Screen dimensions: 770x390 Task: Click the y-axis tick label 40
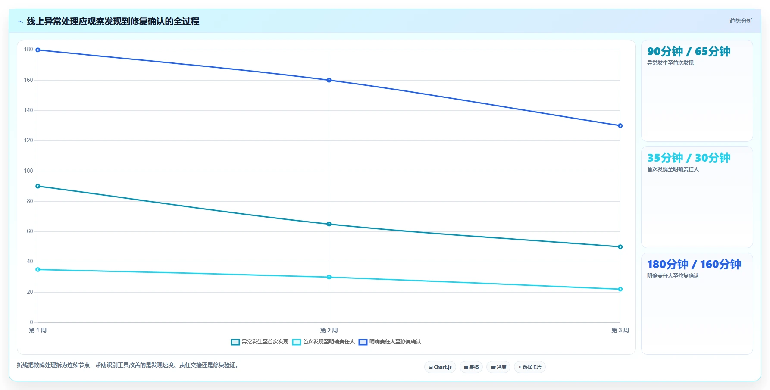coord(30,262)
